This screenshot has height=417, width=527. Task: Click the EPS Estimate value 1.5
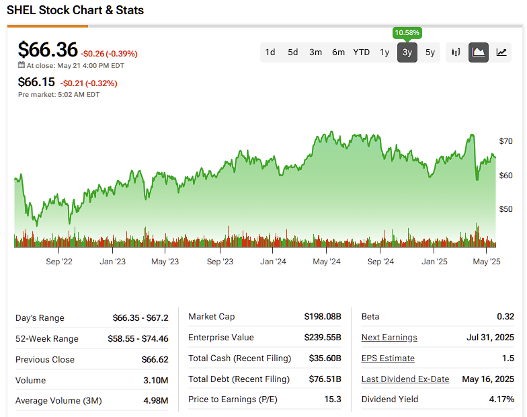point(508,358)
